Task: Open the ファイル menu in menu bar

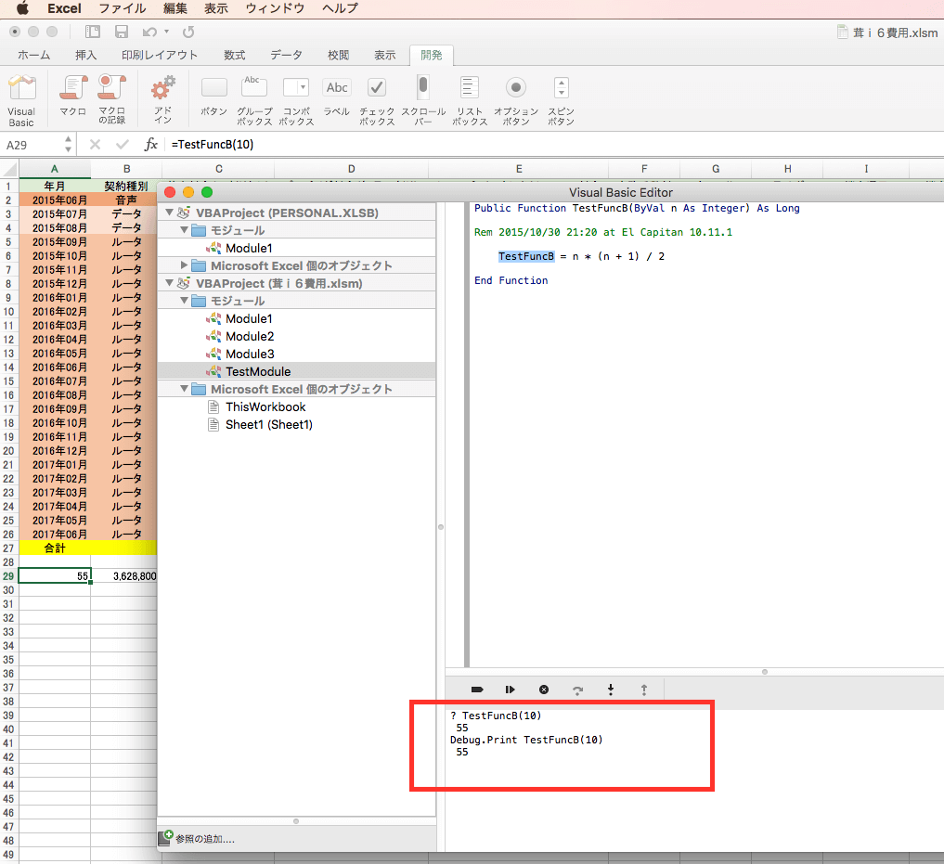Action: point(123,8)
